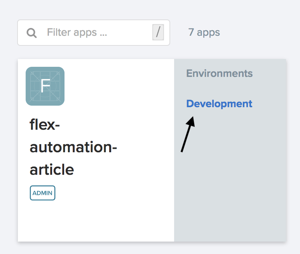The image size is (300, 254).
Task: Select the word "article" in the app name
Action: [x=52, y=169]
